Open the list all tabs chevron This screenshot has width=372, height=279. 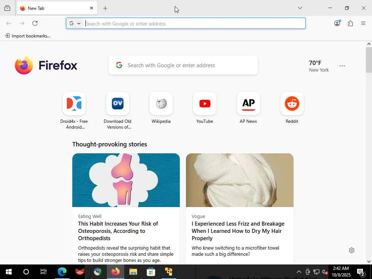tap(300, 8)
